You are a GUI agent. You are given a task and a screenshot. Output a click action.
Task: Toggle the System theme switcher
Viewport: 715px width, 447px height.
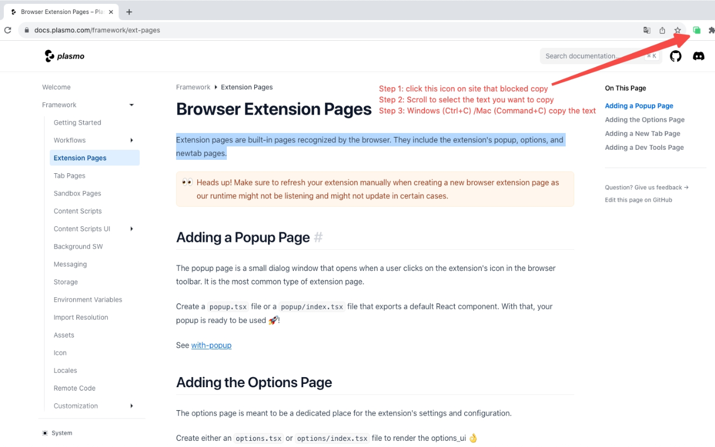(x=57, y=433)
